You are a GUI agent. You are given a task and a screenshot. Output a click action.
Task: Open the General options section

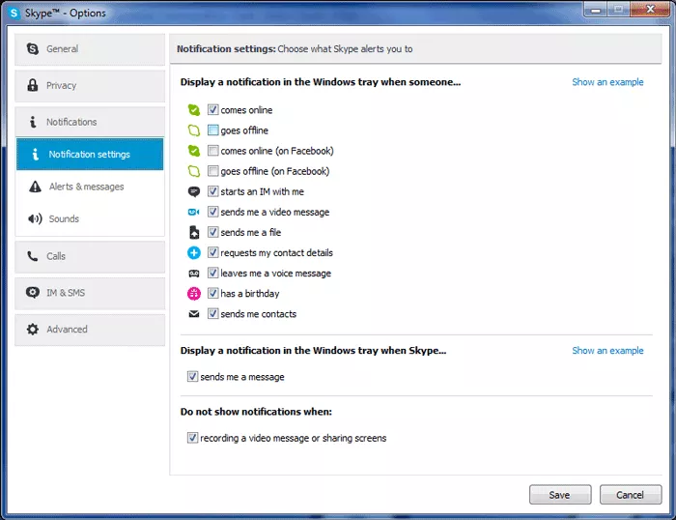[x=90, y=49]
